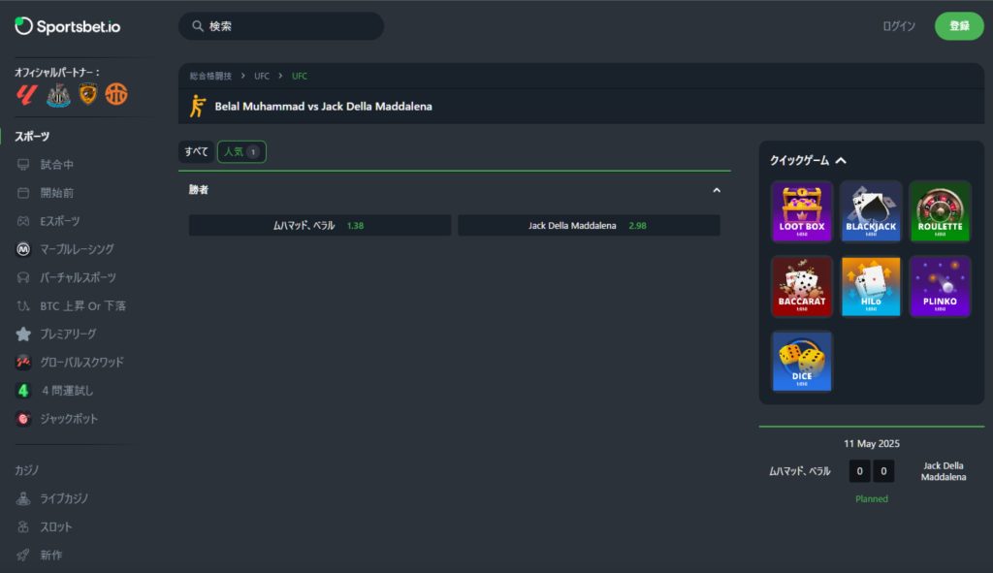Open マーブルレーシング in the sidebar
The image size is (993, 573).
click(x=78, y=249)
